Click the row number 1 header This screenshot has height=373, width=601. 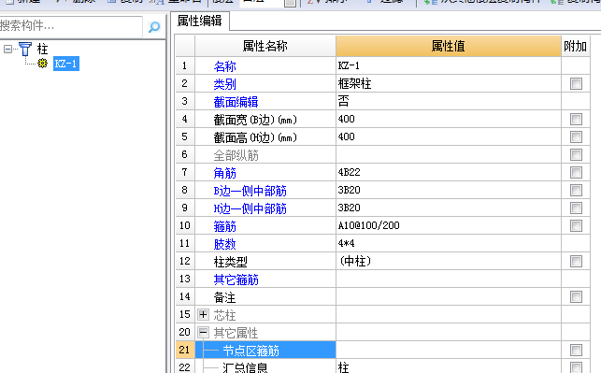(185, 65)
